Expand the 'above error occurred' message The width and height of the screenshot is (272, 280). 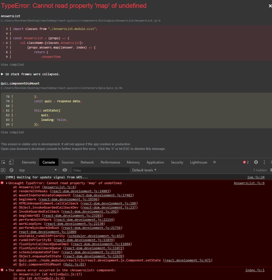7,270
